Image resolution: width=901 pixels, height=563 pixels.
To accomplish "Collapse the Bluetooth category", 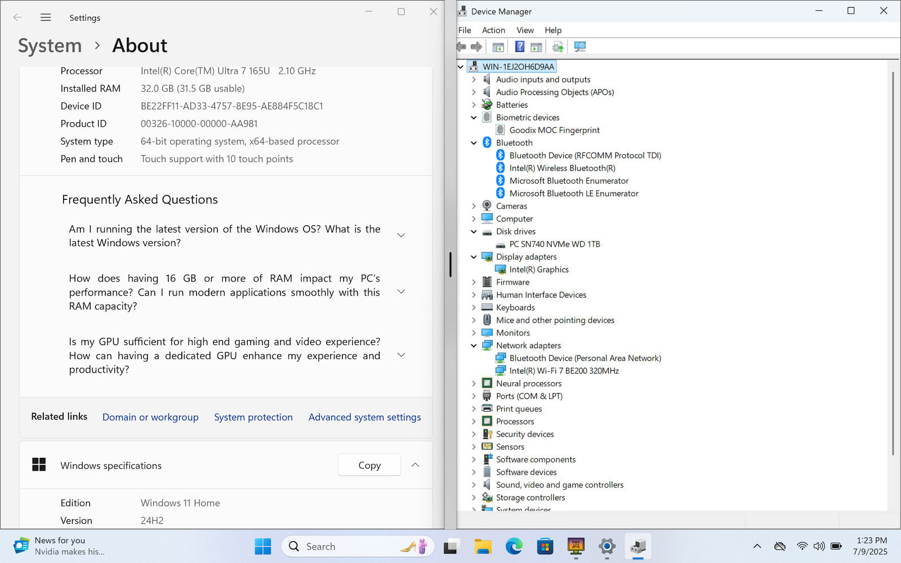I will (x=474, y=143).
